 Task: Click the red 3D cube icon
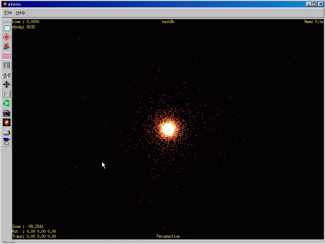(7, 46)
